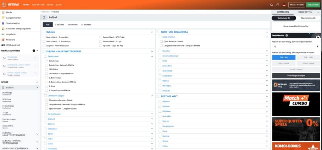Viewport: 322px width, 150px height.
Task: Select the MatchCombo (0) tab
Action: (x=308, y=18)
